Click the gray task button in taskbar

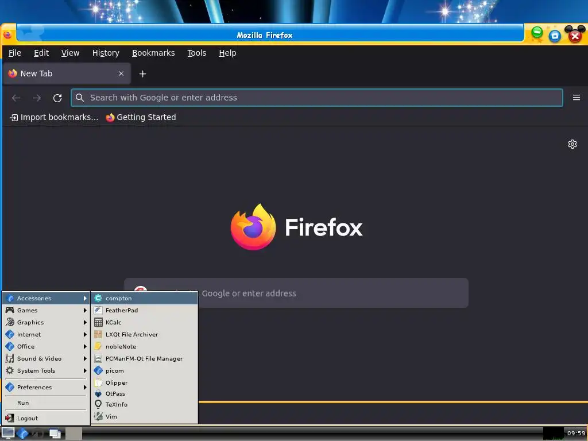coord(74,434)
